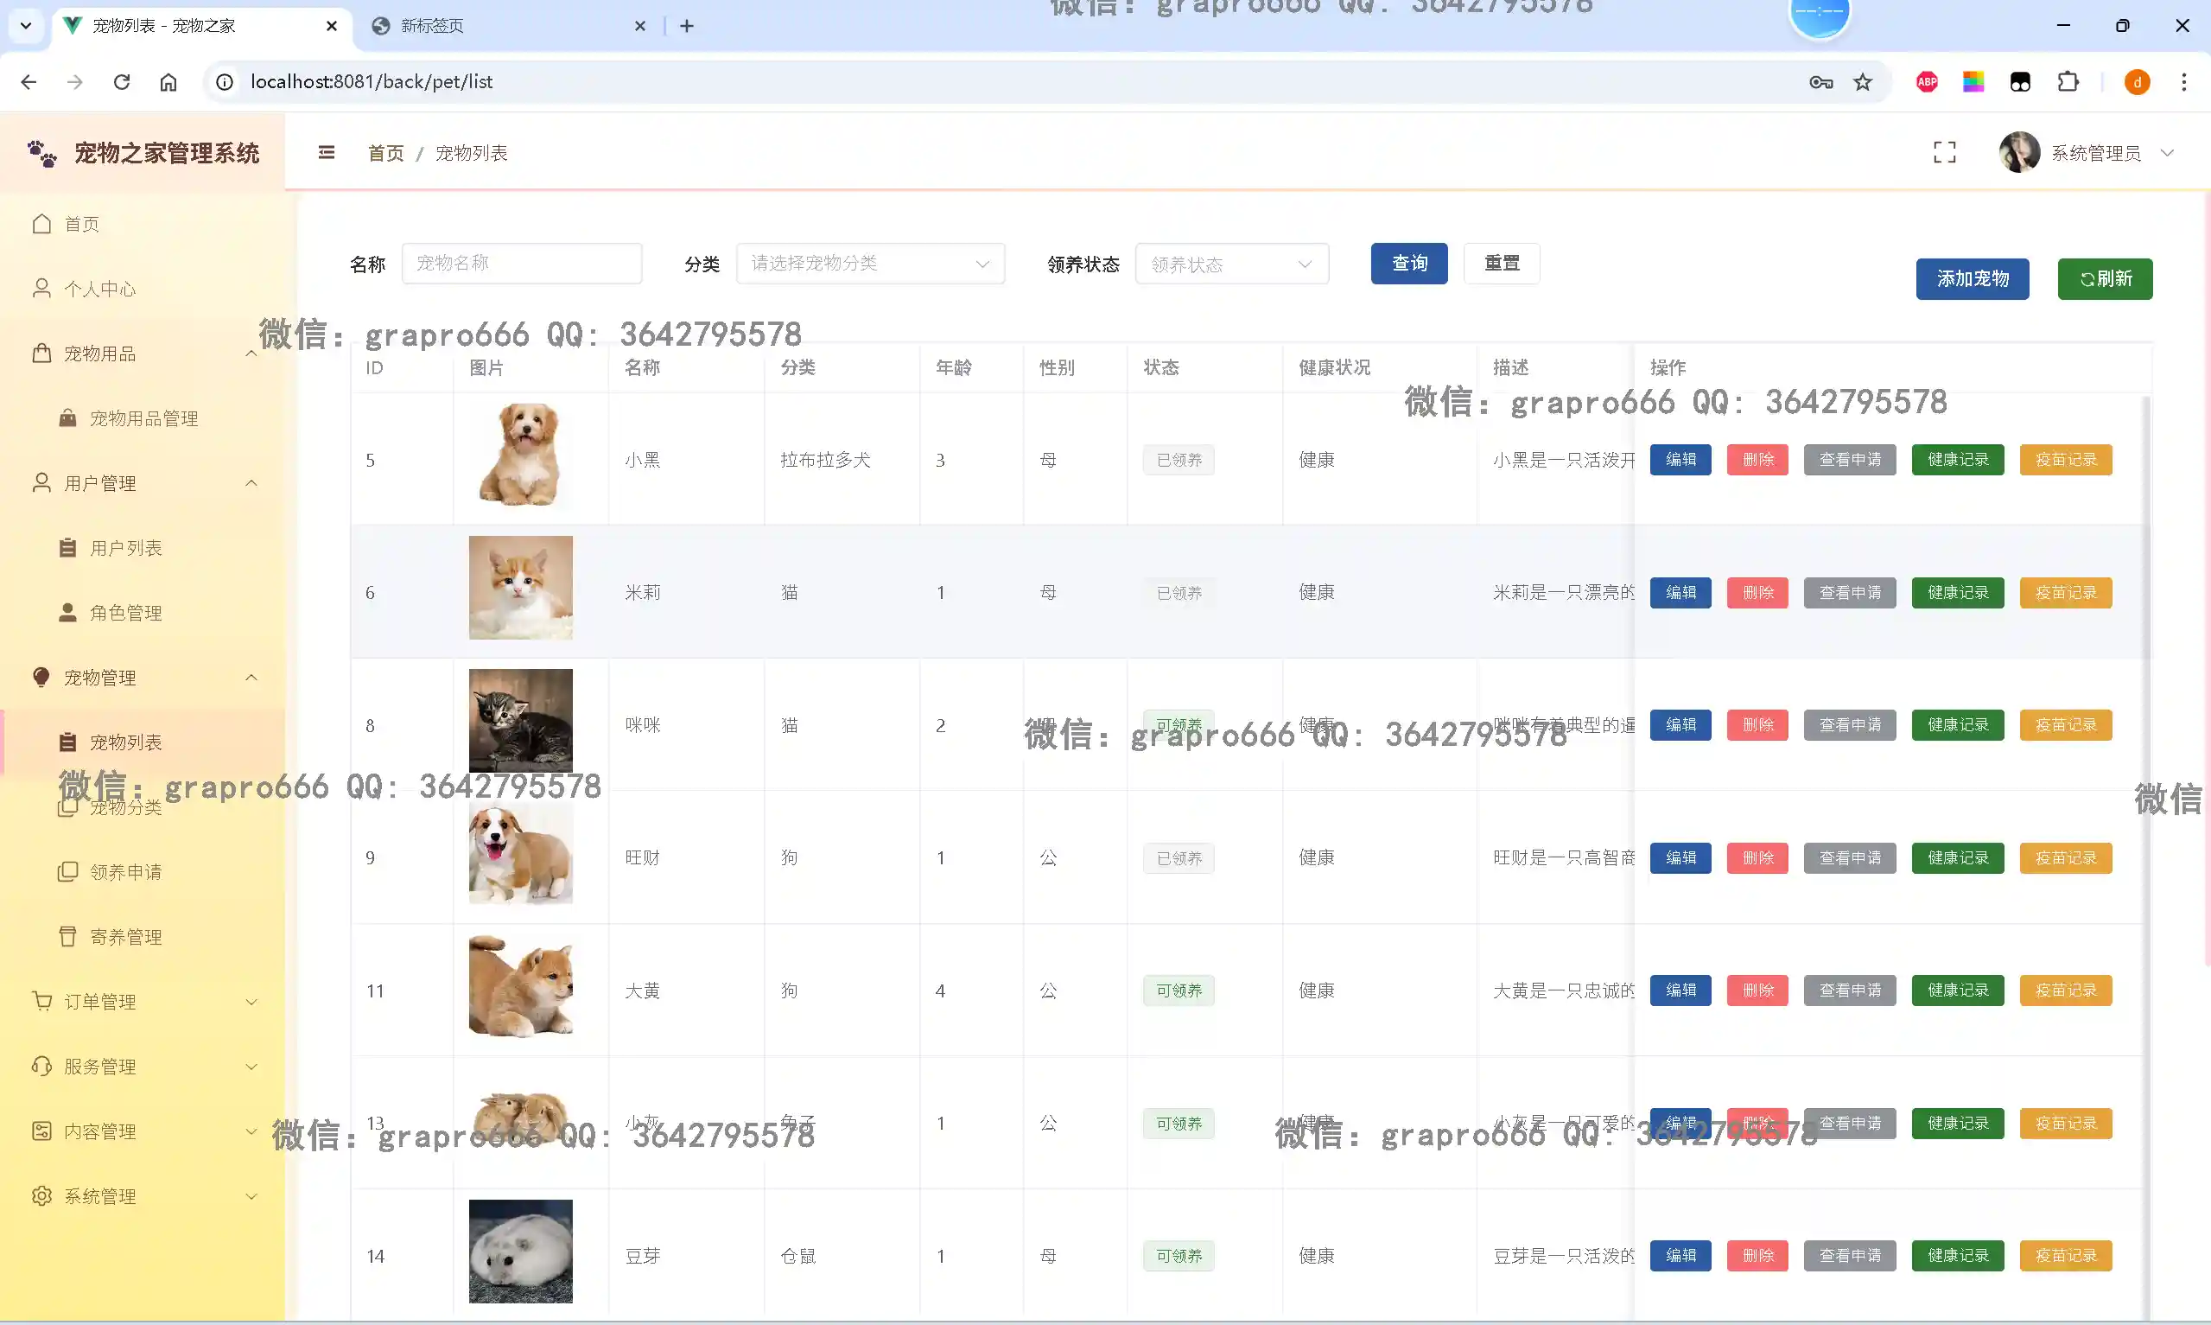Toggle the sidebar collapse hamburger icon
The width and height of the screenshot is (2211, 1325).
pyautogui.click(x=327, y=153)
